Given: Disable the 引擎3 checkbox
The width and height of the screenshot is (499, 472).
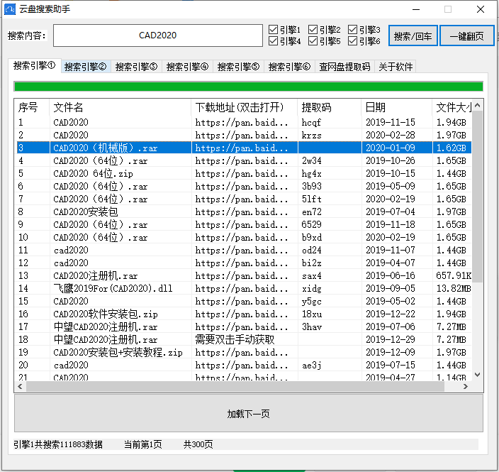Looking at the screenshot, I should coord(352,30).
